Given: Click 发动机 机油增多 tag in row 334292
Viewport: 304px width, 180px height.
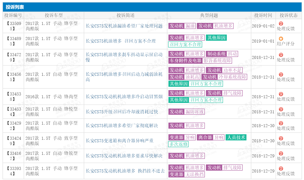Looking at the screenshot, I should tap(187, 126).
